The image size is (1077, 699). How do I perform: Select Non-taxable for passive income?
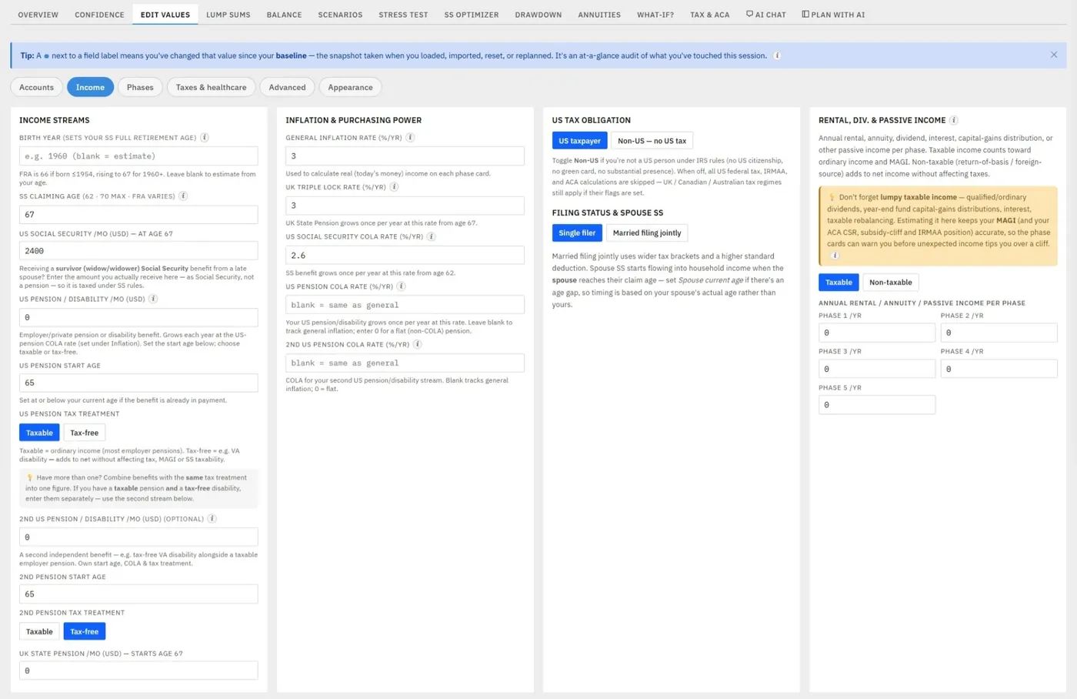(x=891, y=283)
